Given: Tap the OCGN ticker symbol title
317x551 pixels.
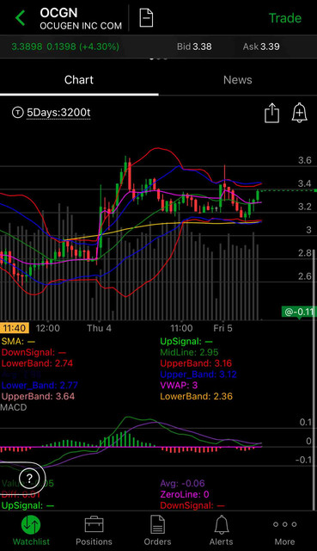Looking at the screenshot, I should coord(58,13).
